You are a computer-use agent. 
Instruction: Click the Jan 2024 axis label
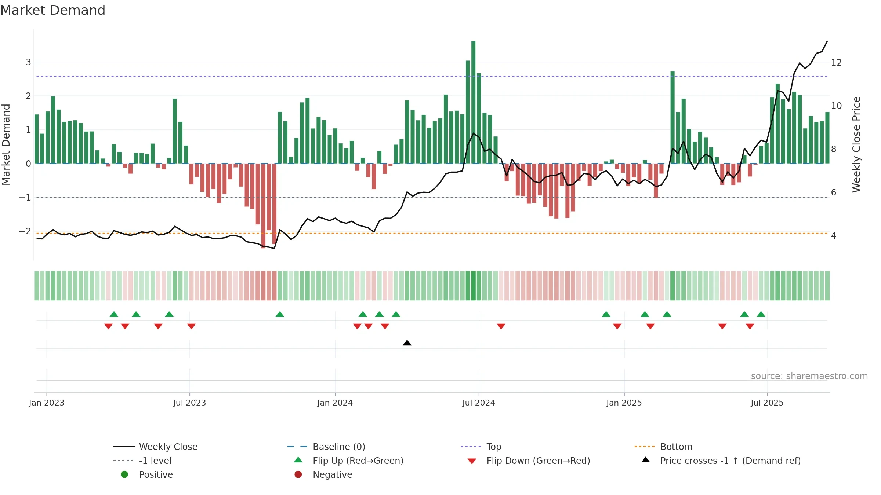coord(335,403)
